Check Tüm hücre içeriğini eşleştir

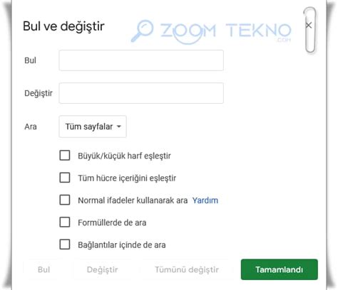[65, 178]
